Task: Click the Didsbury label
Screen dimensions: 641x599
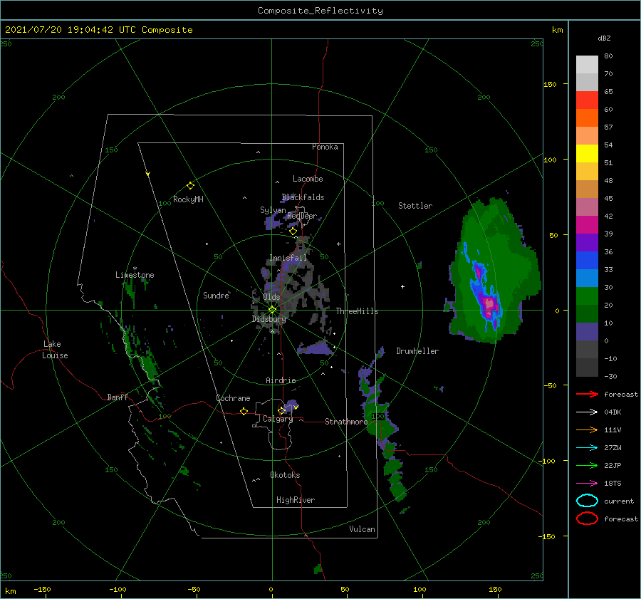Action: click(x=269, y=319)
